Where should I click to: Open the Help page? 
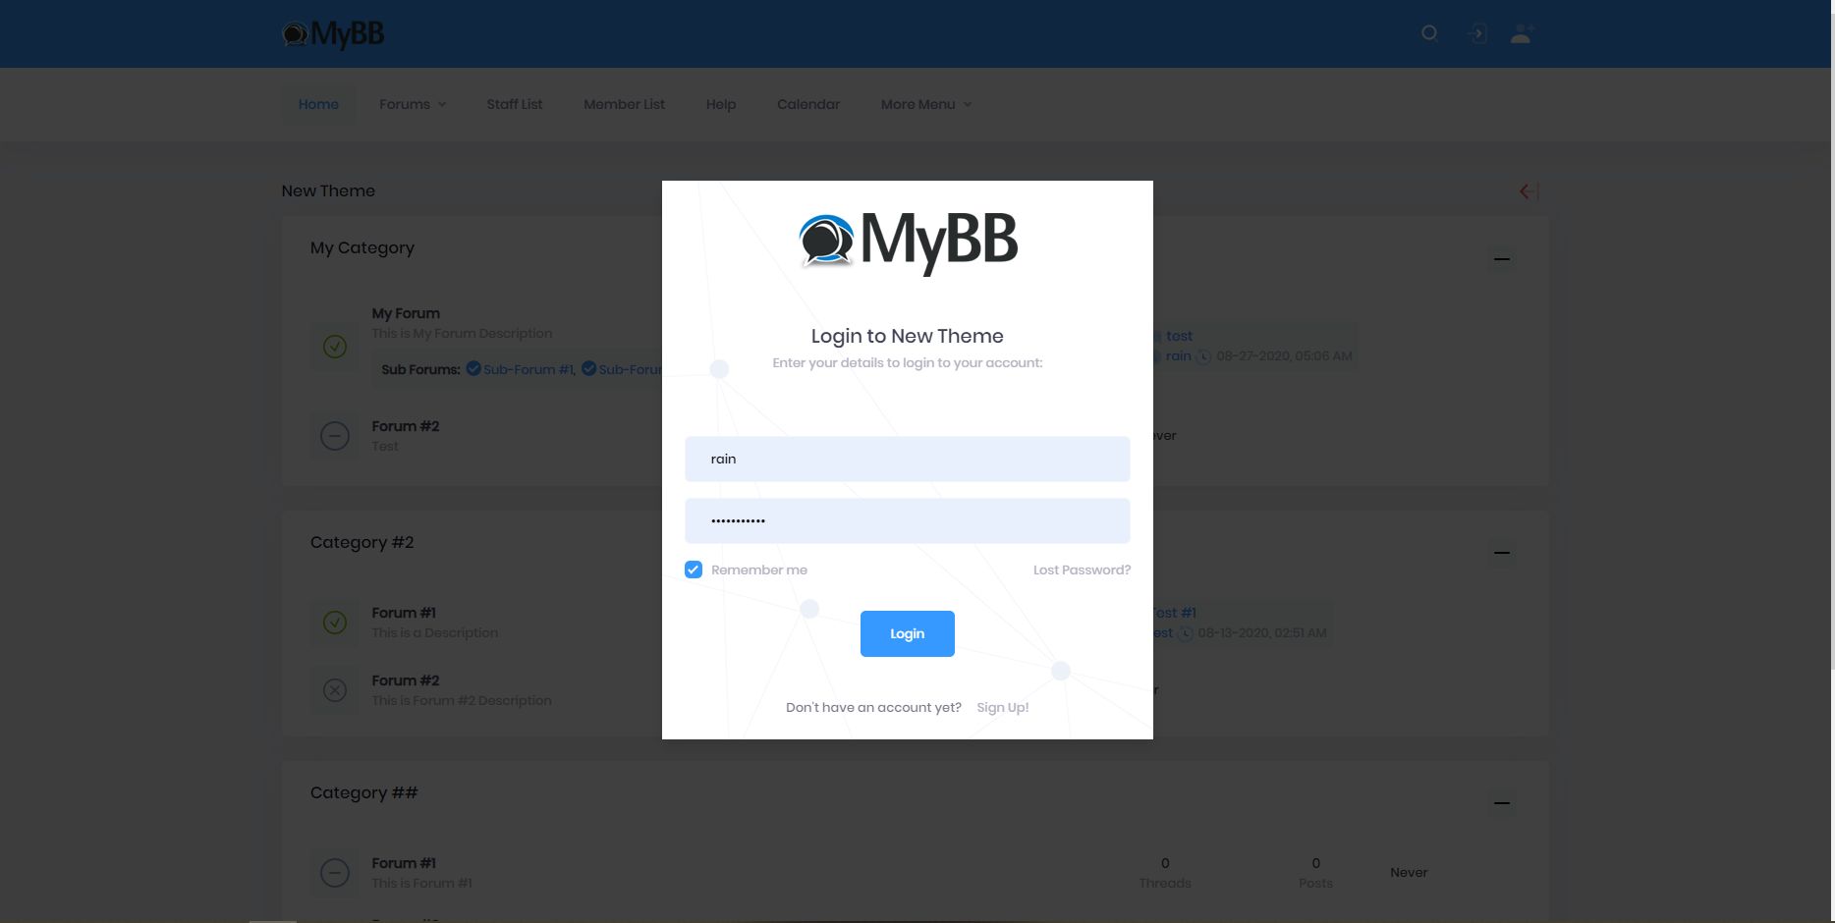pyautogui.click(x=721, y=104)
